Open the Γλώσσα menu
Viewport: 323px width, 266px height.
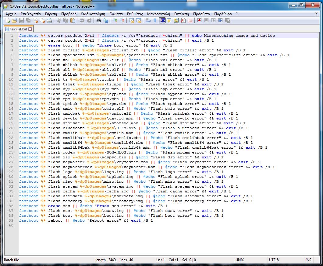pyautogui.click(x=116, y=14)
